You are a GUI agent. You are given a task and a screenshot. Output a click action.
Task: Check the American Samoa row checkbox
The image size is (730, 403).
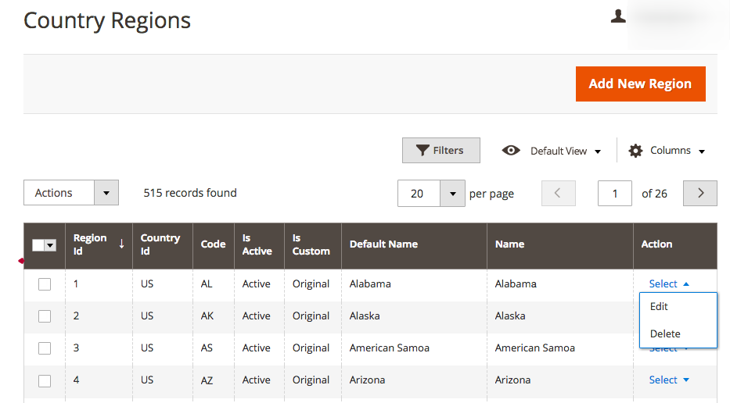point(45,348)
